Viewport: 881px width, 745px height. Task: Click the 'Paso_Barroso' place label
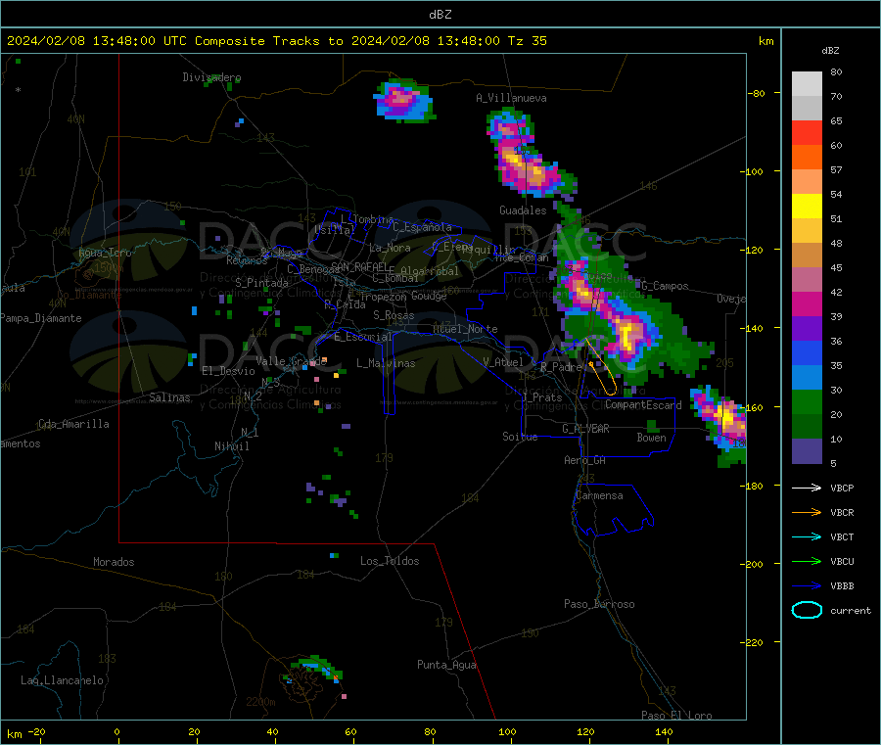click(x=599, y=604)
